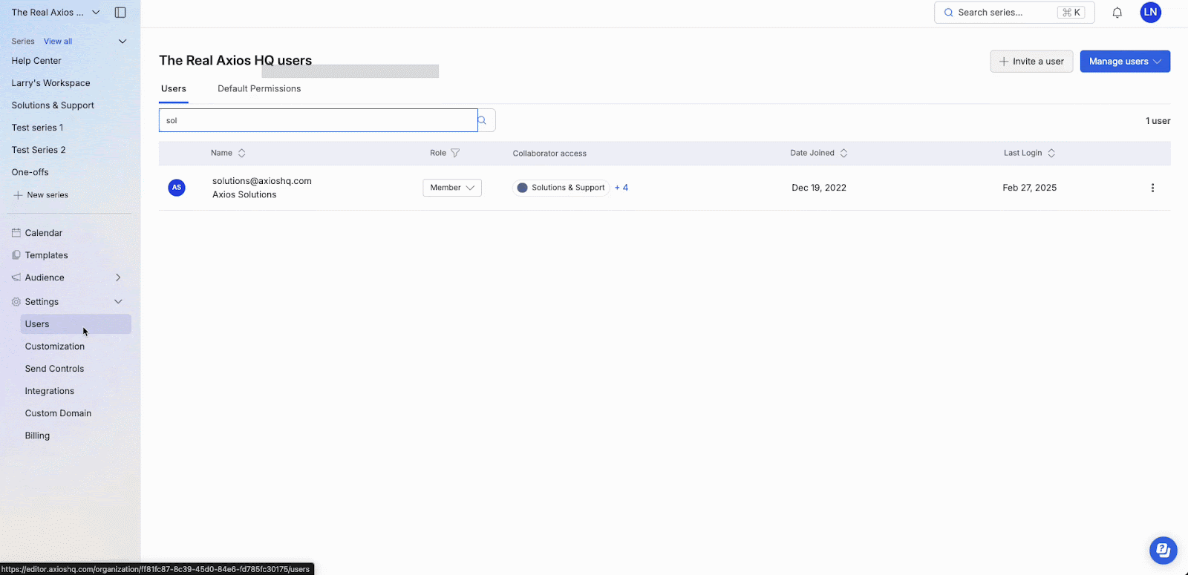1188x575 pixels.
Task: Click the search magnifier in users filter
Action: [x=482, y=120]
